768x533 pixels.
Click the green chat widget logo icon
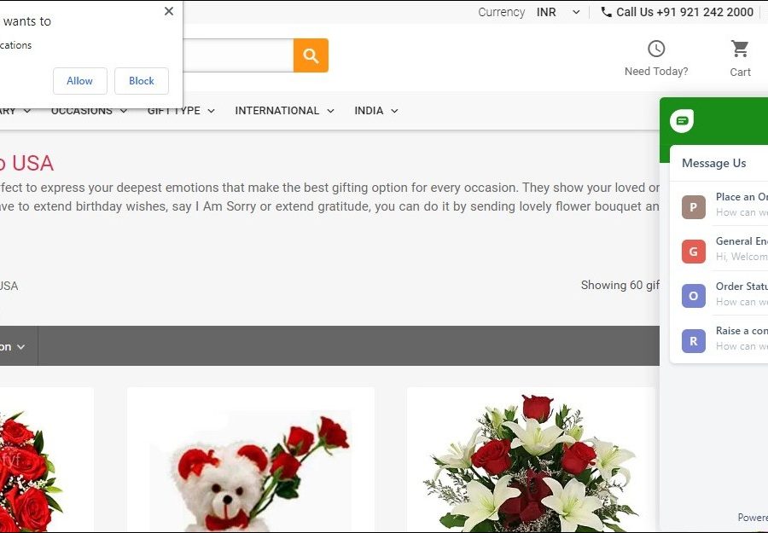click(682, 121)
